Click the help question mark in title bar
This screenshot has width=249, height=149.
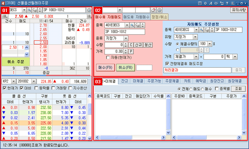(x=227, y=3)
